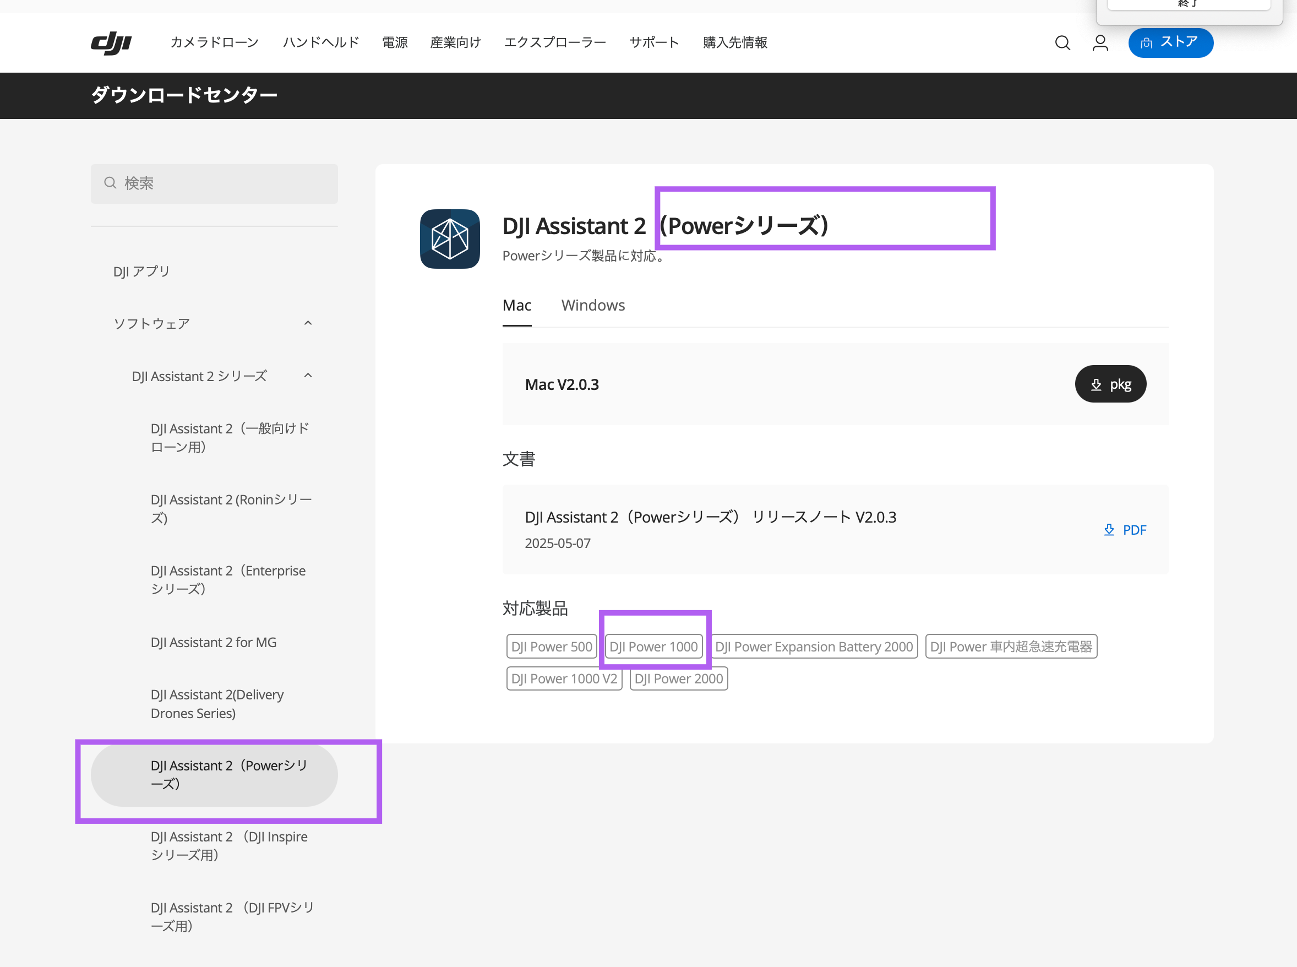
Task: Select DJI Assistant 2(Delivery Drones Series)
Action: pos(217,704)
